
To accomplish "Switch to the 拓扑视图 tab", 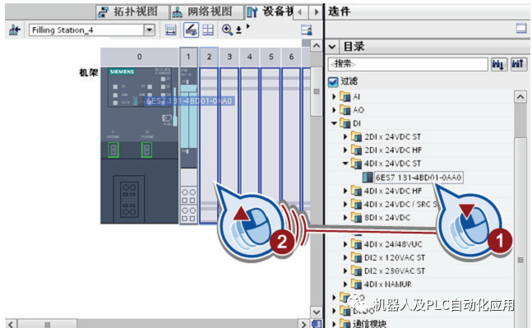I will (132, 12).
